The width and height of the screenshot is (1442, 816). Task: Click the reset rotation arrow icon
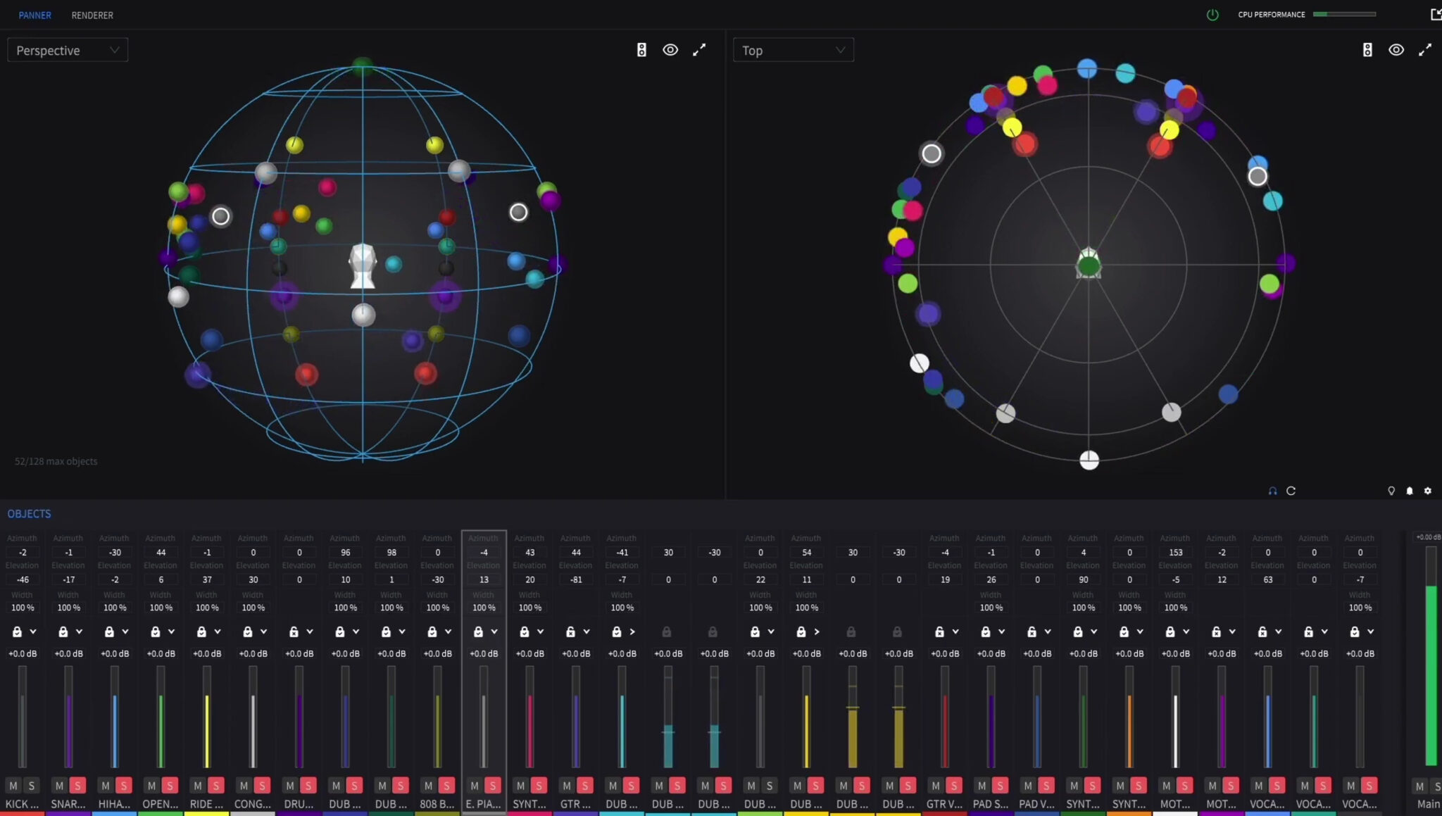coord(1291,491)
